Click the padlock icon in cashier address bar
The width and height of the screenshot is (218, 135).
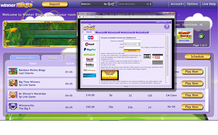83,17
